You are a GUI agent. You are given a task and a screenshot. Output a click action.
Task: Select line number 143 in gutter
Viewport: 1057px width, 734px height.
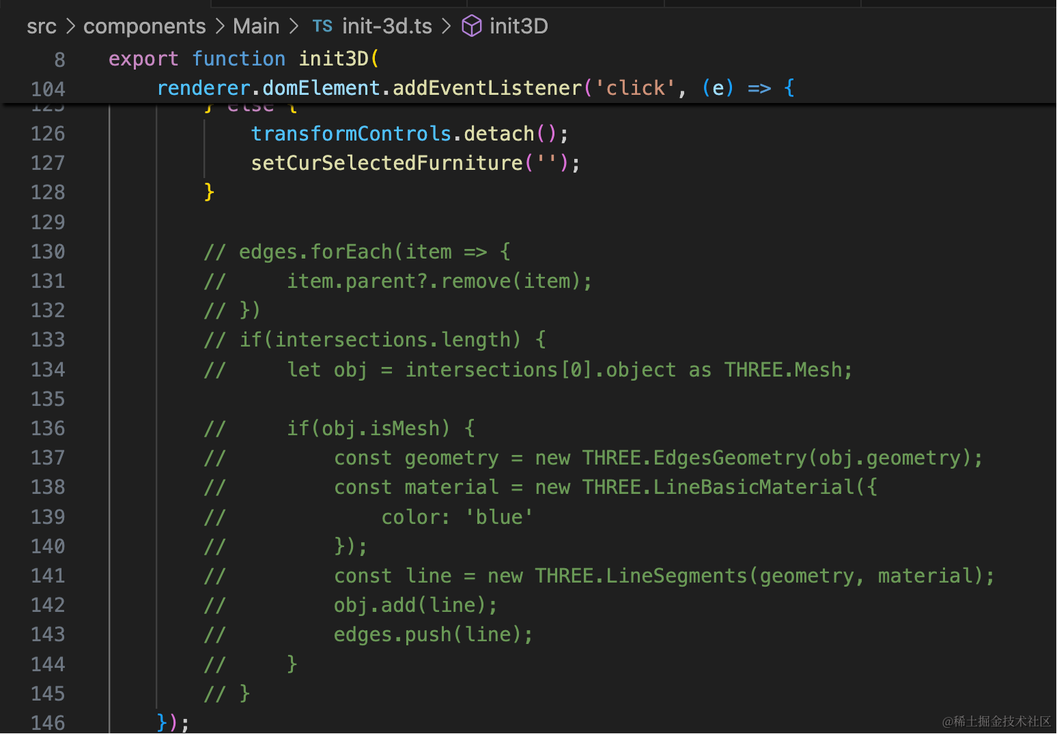pos(48,634)
